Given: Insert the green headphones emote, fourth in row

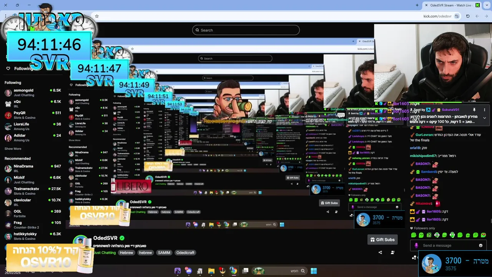Looking at the screenshot, I should [x=437, y=235].
